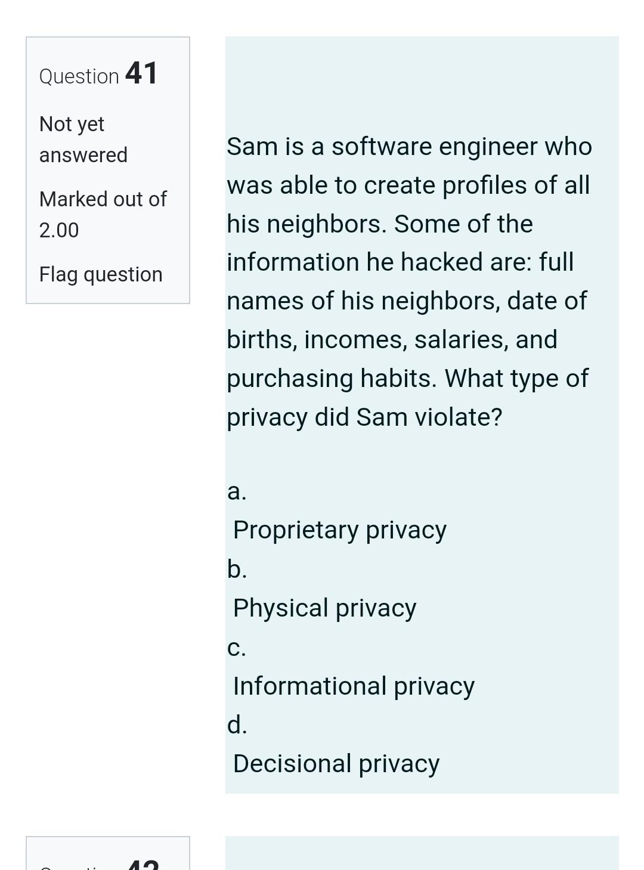Image resolution: width=644 pixels, height=870 pixels.
Task: Pick Informational privacy as the answer
Action: point(353,686)
